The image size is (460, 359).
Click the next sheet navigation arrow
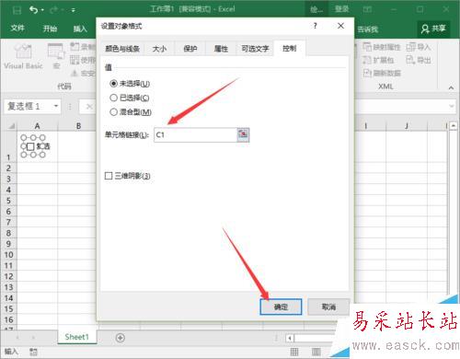[33, 338]
